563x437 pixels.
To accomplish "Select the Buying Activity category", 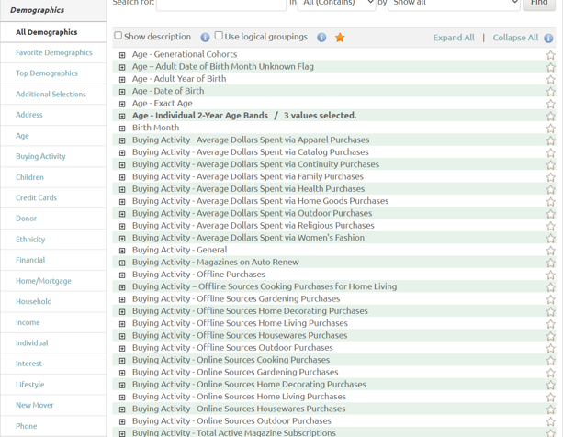I will point(40,156).
